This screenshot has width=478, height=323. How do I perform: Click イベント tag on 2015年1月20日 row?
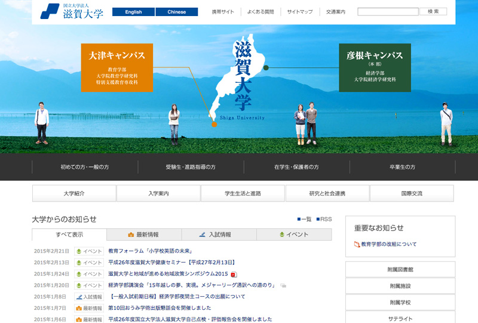tap(89, 285)
